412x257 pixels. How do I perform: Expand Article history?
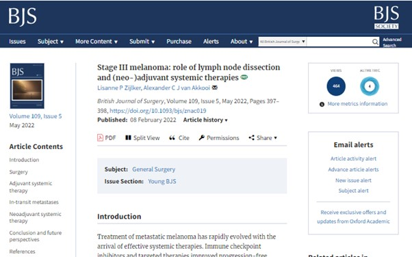[x=205, y=120]
